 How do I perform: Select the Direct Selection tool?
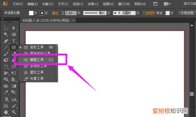point(14,28)
